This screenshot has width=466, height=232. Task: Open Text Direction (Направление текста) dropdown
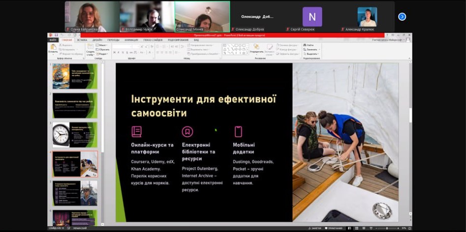(x=201, y=45)
